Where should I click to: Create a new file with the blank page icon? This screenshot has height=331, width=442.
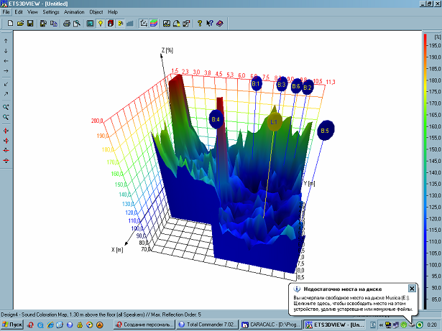(10, 24)
